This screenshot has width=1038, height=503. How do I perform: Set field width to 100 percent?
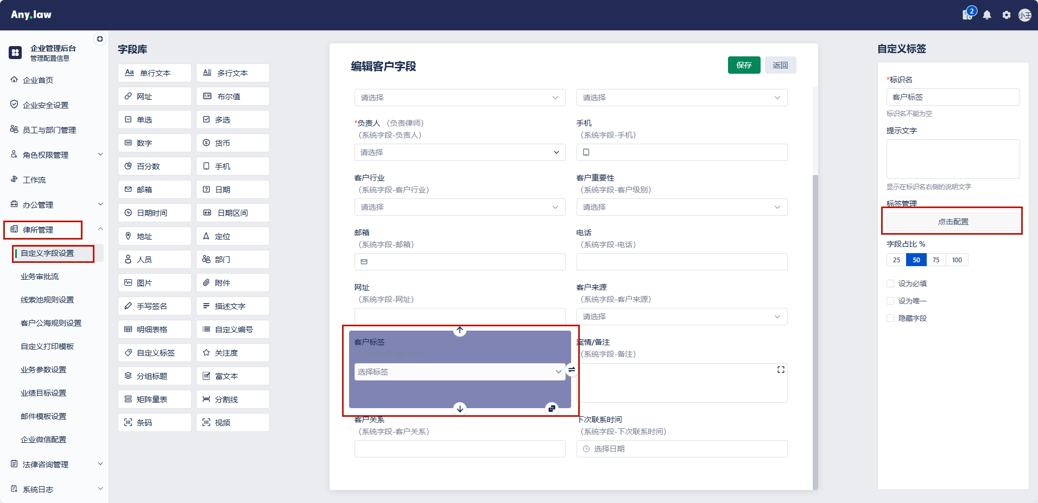click(957, 260)
